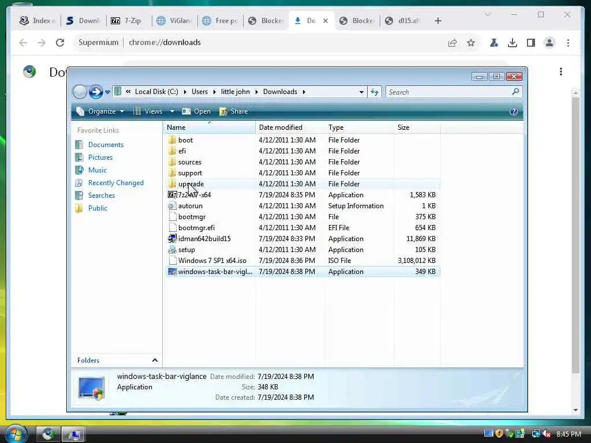Screen dimensions: 591x443
Task: Expand the arrow after Users breadcrumb
Action: click(215, 92)
